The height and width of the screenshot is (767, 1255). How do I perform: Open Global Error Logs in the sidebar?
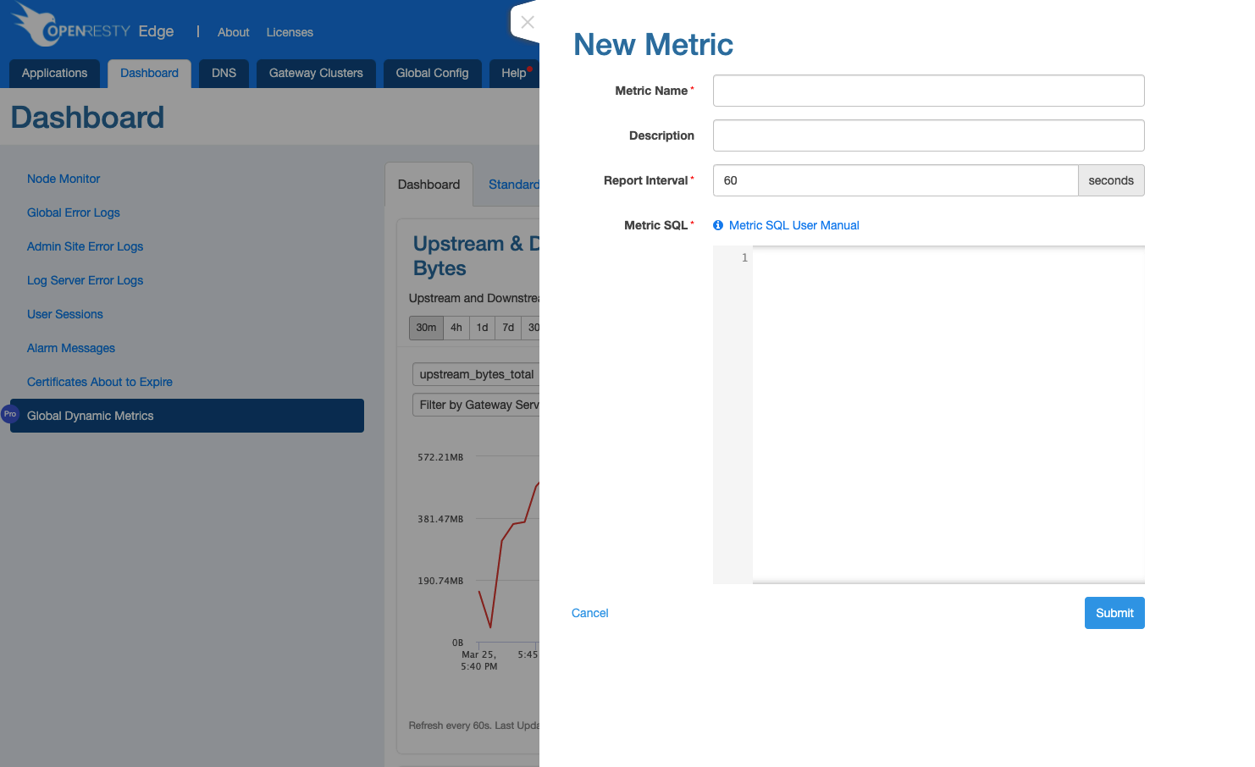74,212
